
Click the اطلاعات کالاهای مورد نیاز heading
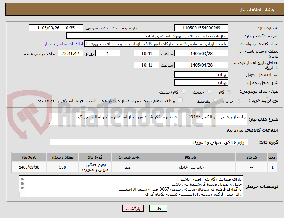click(x=252, y=130)
